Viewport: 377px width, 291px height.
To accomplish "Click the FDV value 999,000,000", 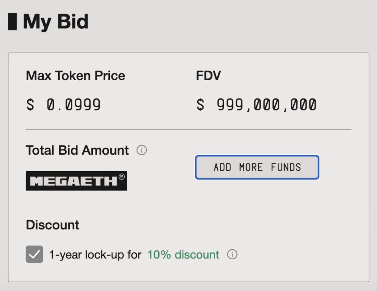I will pos(266,105).
